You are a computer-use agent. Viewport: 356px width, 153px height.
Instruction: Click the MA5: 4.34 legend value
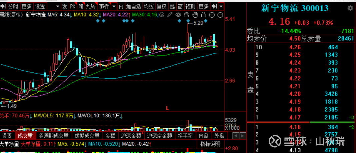60,15
